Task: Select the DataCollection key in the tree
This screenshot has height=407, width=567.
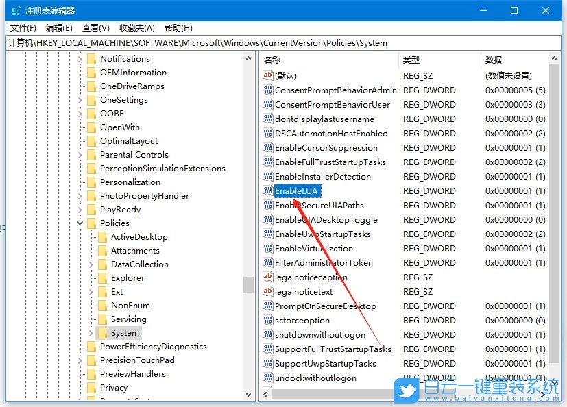Action: 140,264
